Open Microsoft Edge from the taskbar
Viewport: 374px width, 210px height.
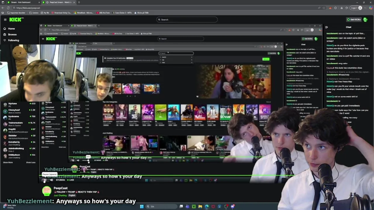pyautogui.click(x=207, y=206)
